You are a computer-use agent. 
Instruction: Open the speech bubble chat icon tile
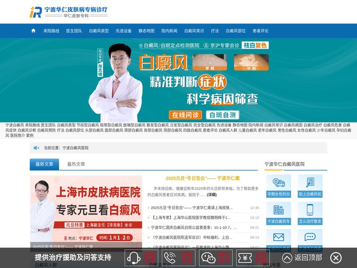point(310,240)
